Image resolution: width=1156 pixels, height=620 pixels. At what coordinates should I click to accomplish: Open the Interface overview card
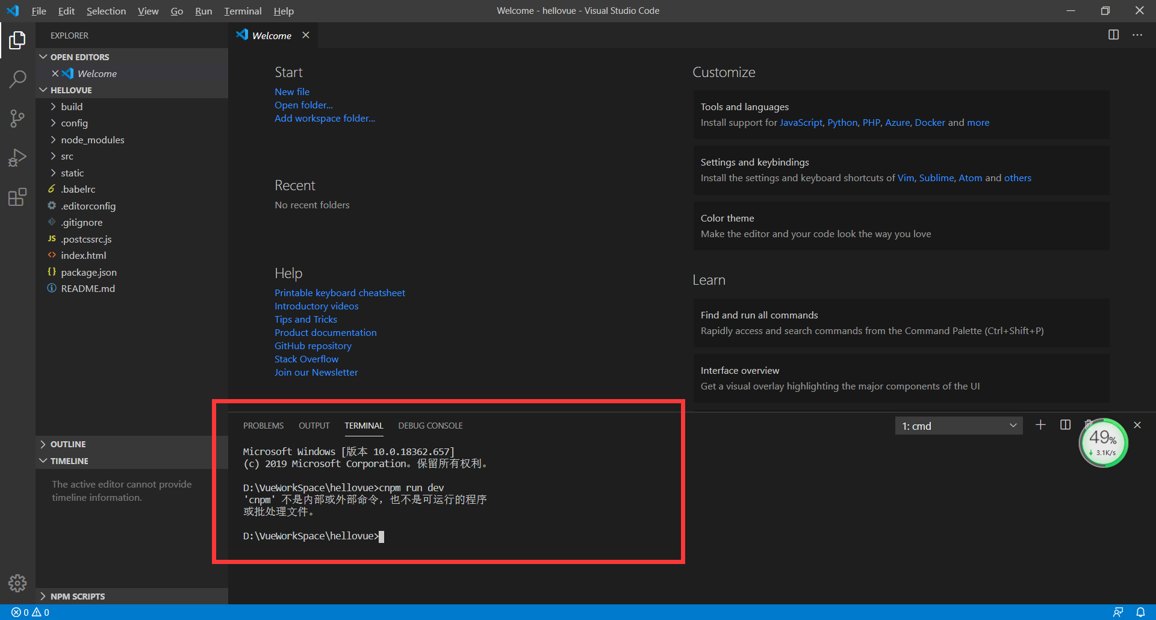click(x=901, y=378)
